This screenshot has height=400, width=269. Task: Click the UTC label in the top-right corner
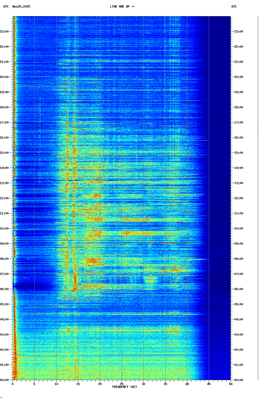coord(234,7)
